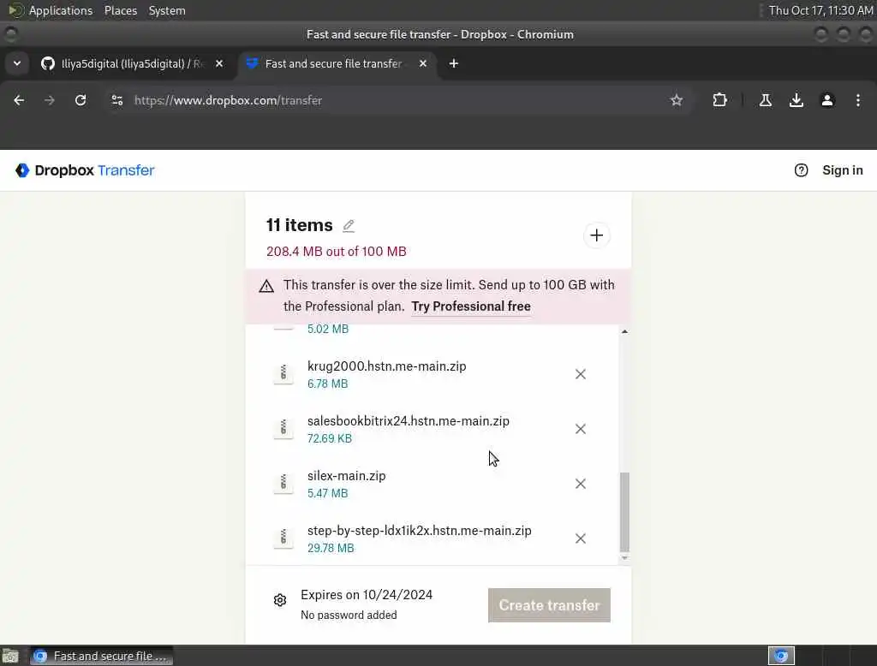Click the Create transfer button
This screenshot has height=666, width=877.
coord(549,605)
